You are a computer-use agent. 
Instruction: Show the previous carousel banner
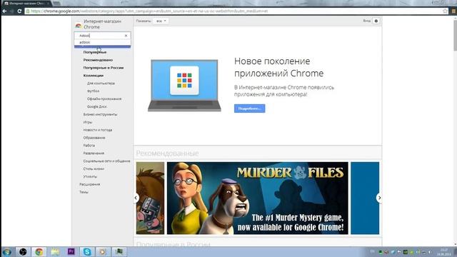136,198
